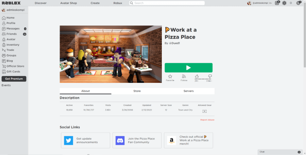Viewport: 306px width, 155px height.
Task: Click the Amazon merch link icon
Action: (x=172, y=140)
